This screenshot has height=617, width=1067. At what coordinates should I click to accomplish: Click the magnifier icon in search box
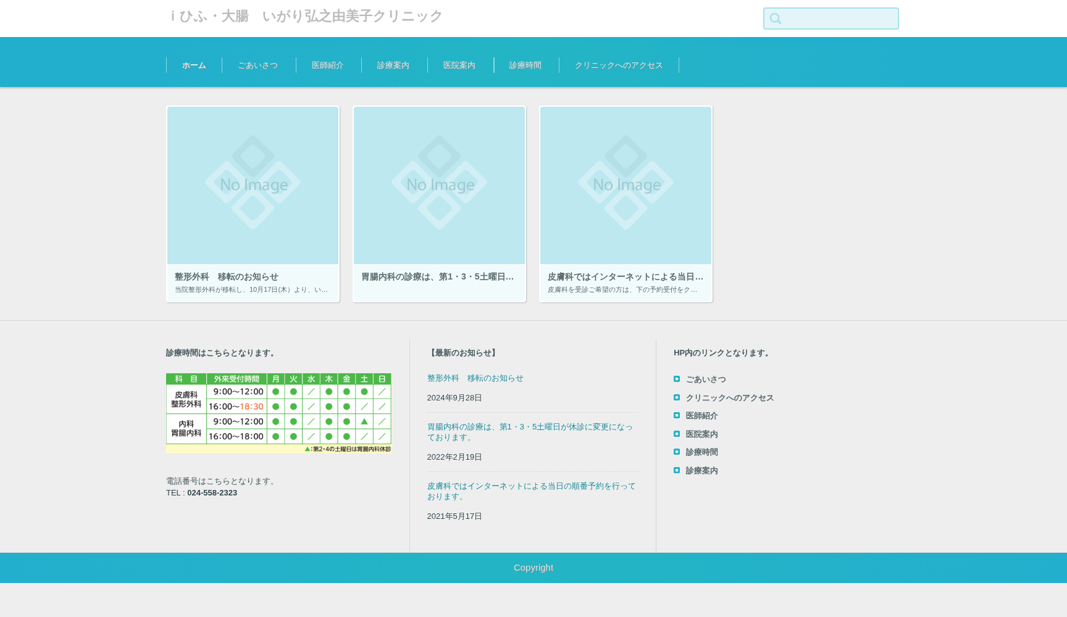click(776, 19)
